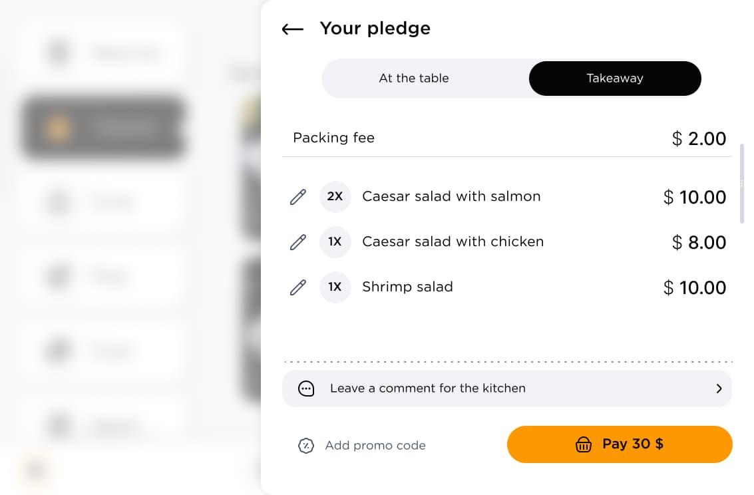Edit Caesar salad with chicken pencil icon
Screen dimensions: 754x495
click(297, 242)
